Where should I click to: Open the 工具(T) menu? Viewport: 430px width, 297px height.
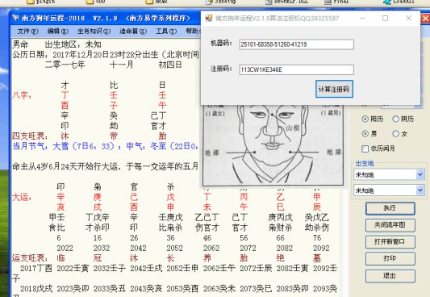pyautogui.click(x=166, y=31)
